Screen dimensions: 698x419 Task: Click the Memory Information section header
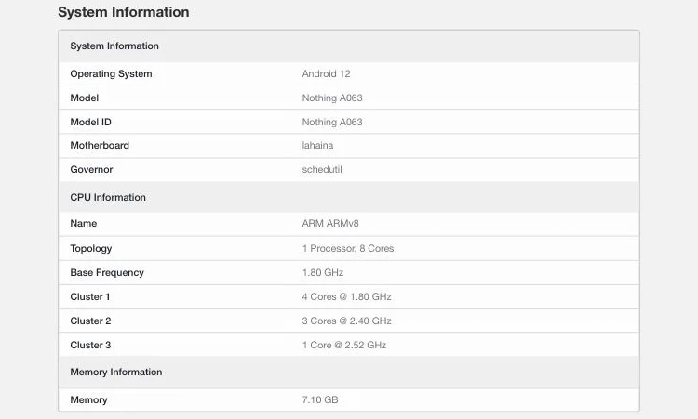point(116,373)
